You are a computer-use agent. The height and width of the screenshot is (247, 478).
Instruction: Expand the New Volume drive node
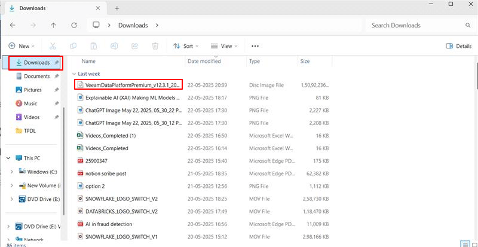pos(12,185)
